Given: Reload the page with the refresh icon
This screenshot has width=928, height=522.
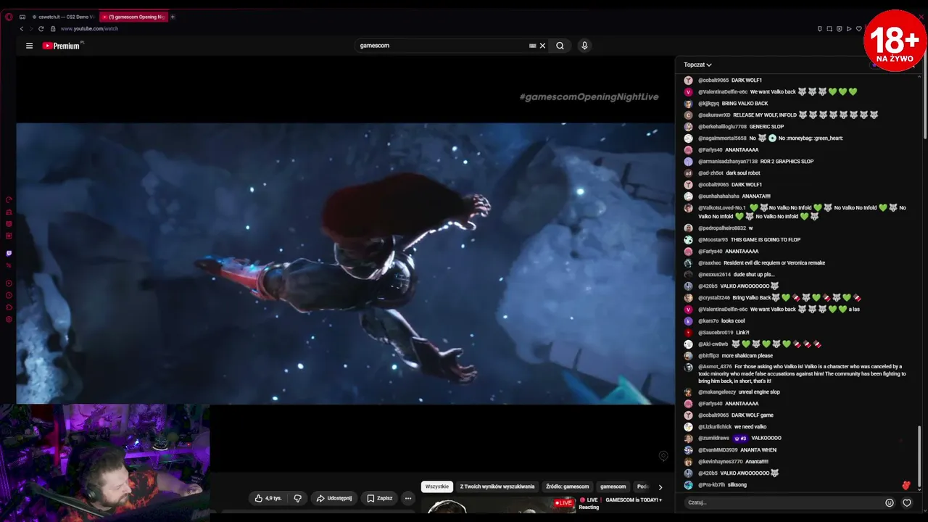Looking at the screenshot, I should coord(41,29).
